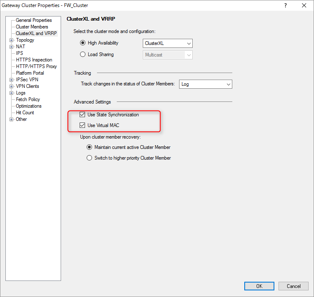Close the Gateway Cluster Properties dialog
314x297 pixels.
(x=304, y=5)
